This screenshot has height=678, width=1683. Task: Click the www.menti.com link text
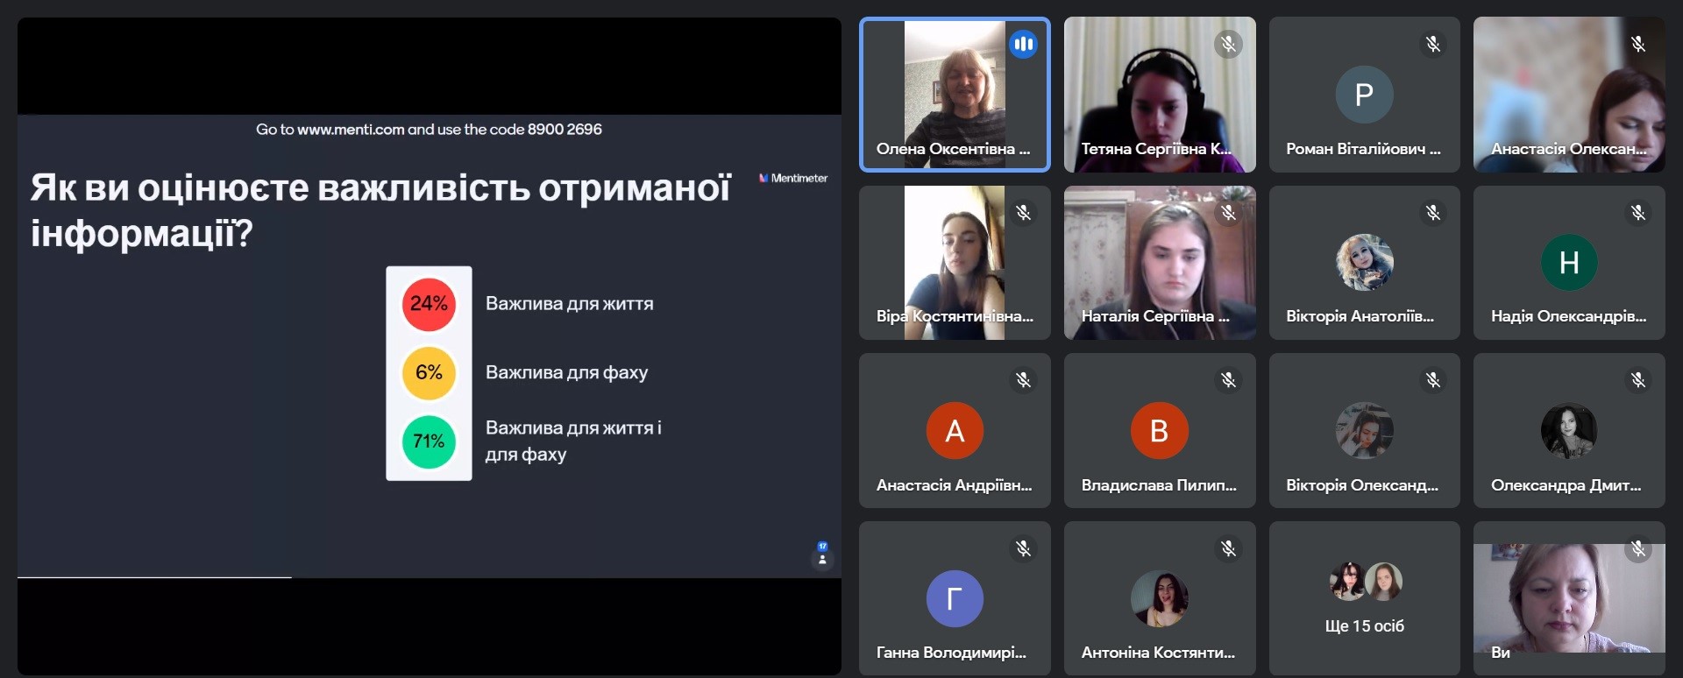[351, 130]
